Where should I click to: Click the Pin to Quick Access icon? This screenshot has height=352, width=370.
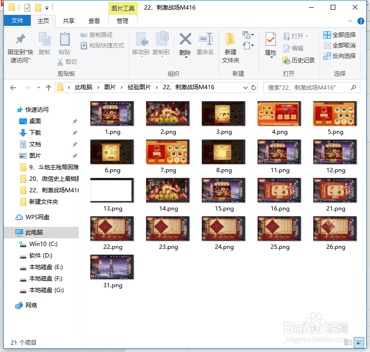[x=20, y=39]
